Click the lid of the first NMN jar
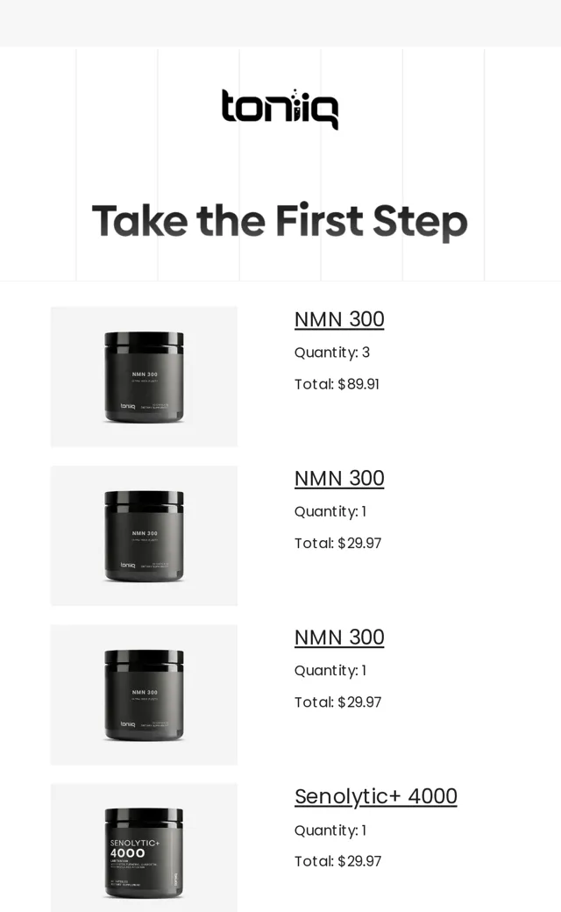This screenshot has height=912, width=561. click(x=144, y=339)
